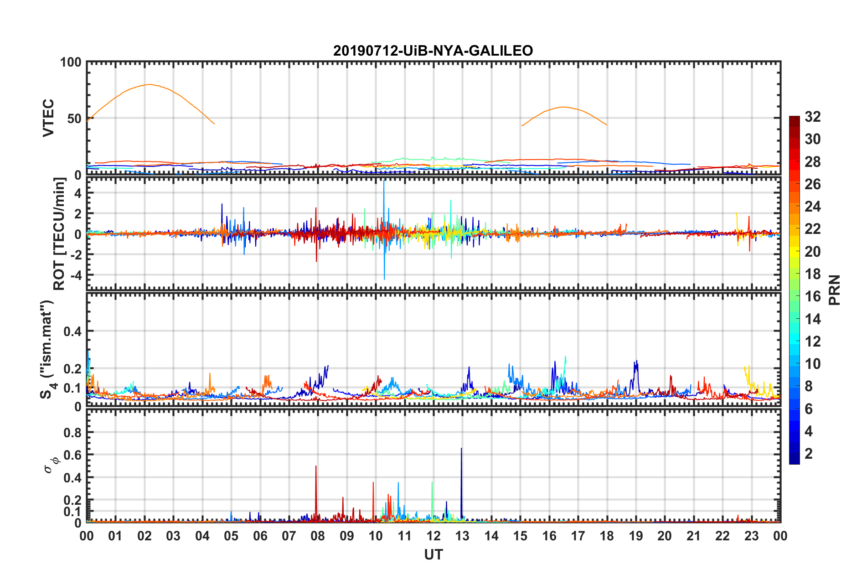867x580 pixels.
Task: Select the UT axis tick label 19
Action: 636,536
